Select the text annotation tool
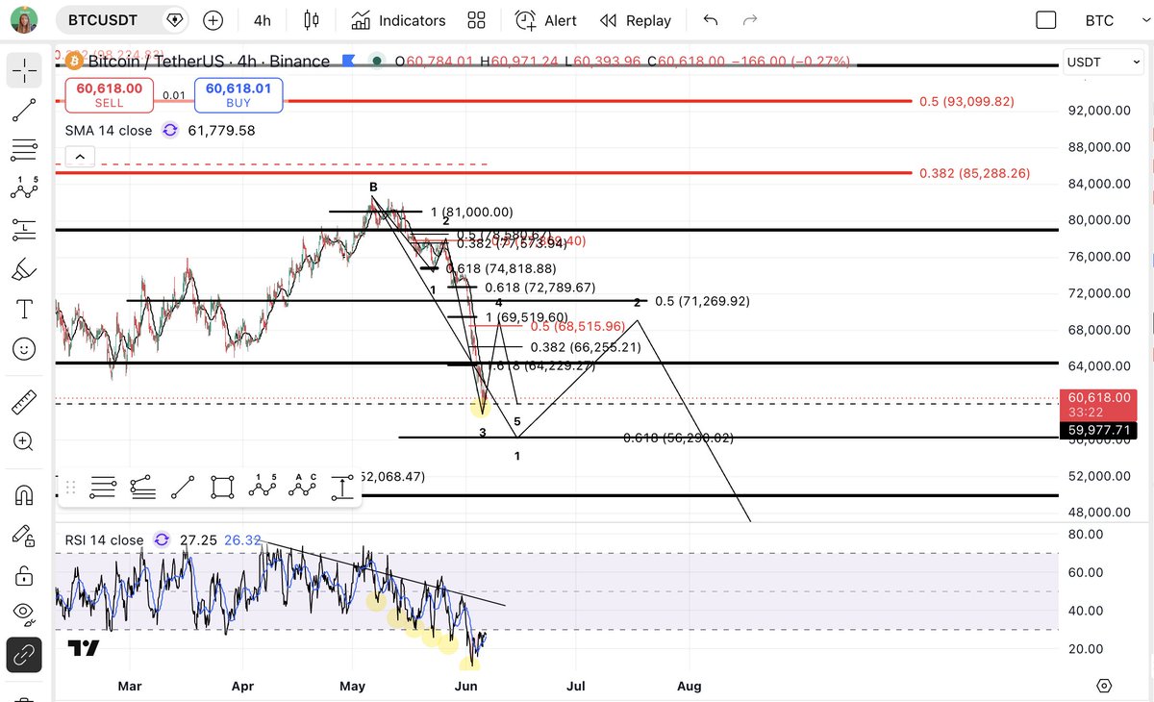The image size is (1154, 702). [x=24, y=309]
